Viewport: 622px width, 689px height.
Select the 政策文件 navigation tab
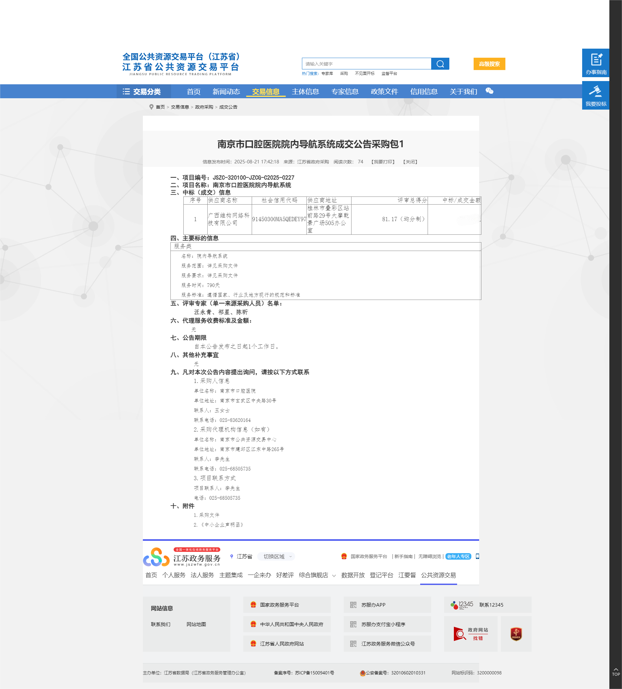384,91
